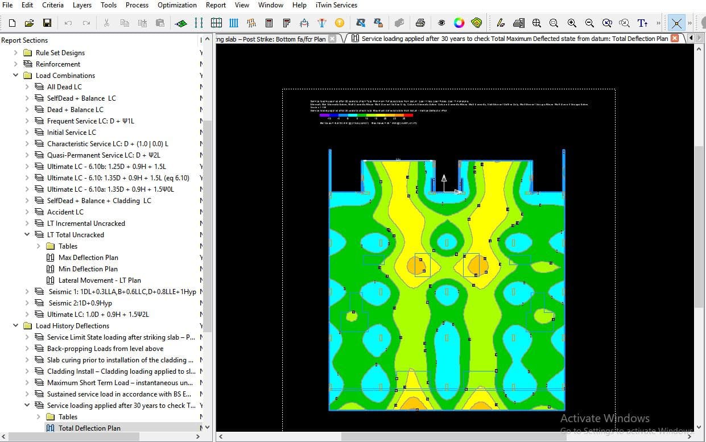Open the color wheel settings icon

coord(459,23)
